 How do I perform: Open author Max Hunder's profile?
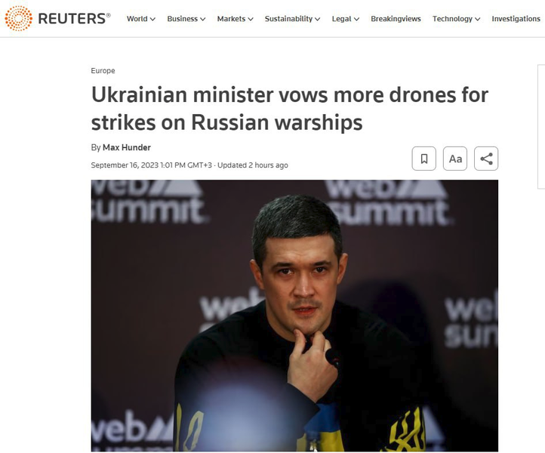click(127, 147)
